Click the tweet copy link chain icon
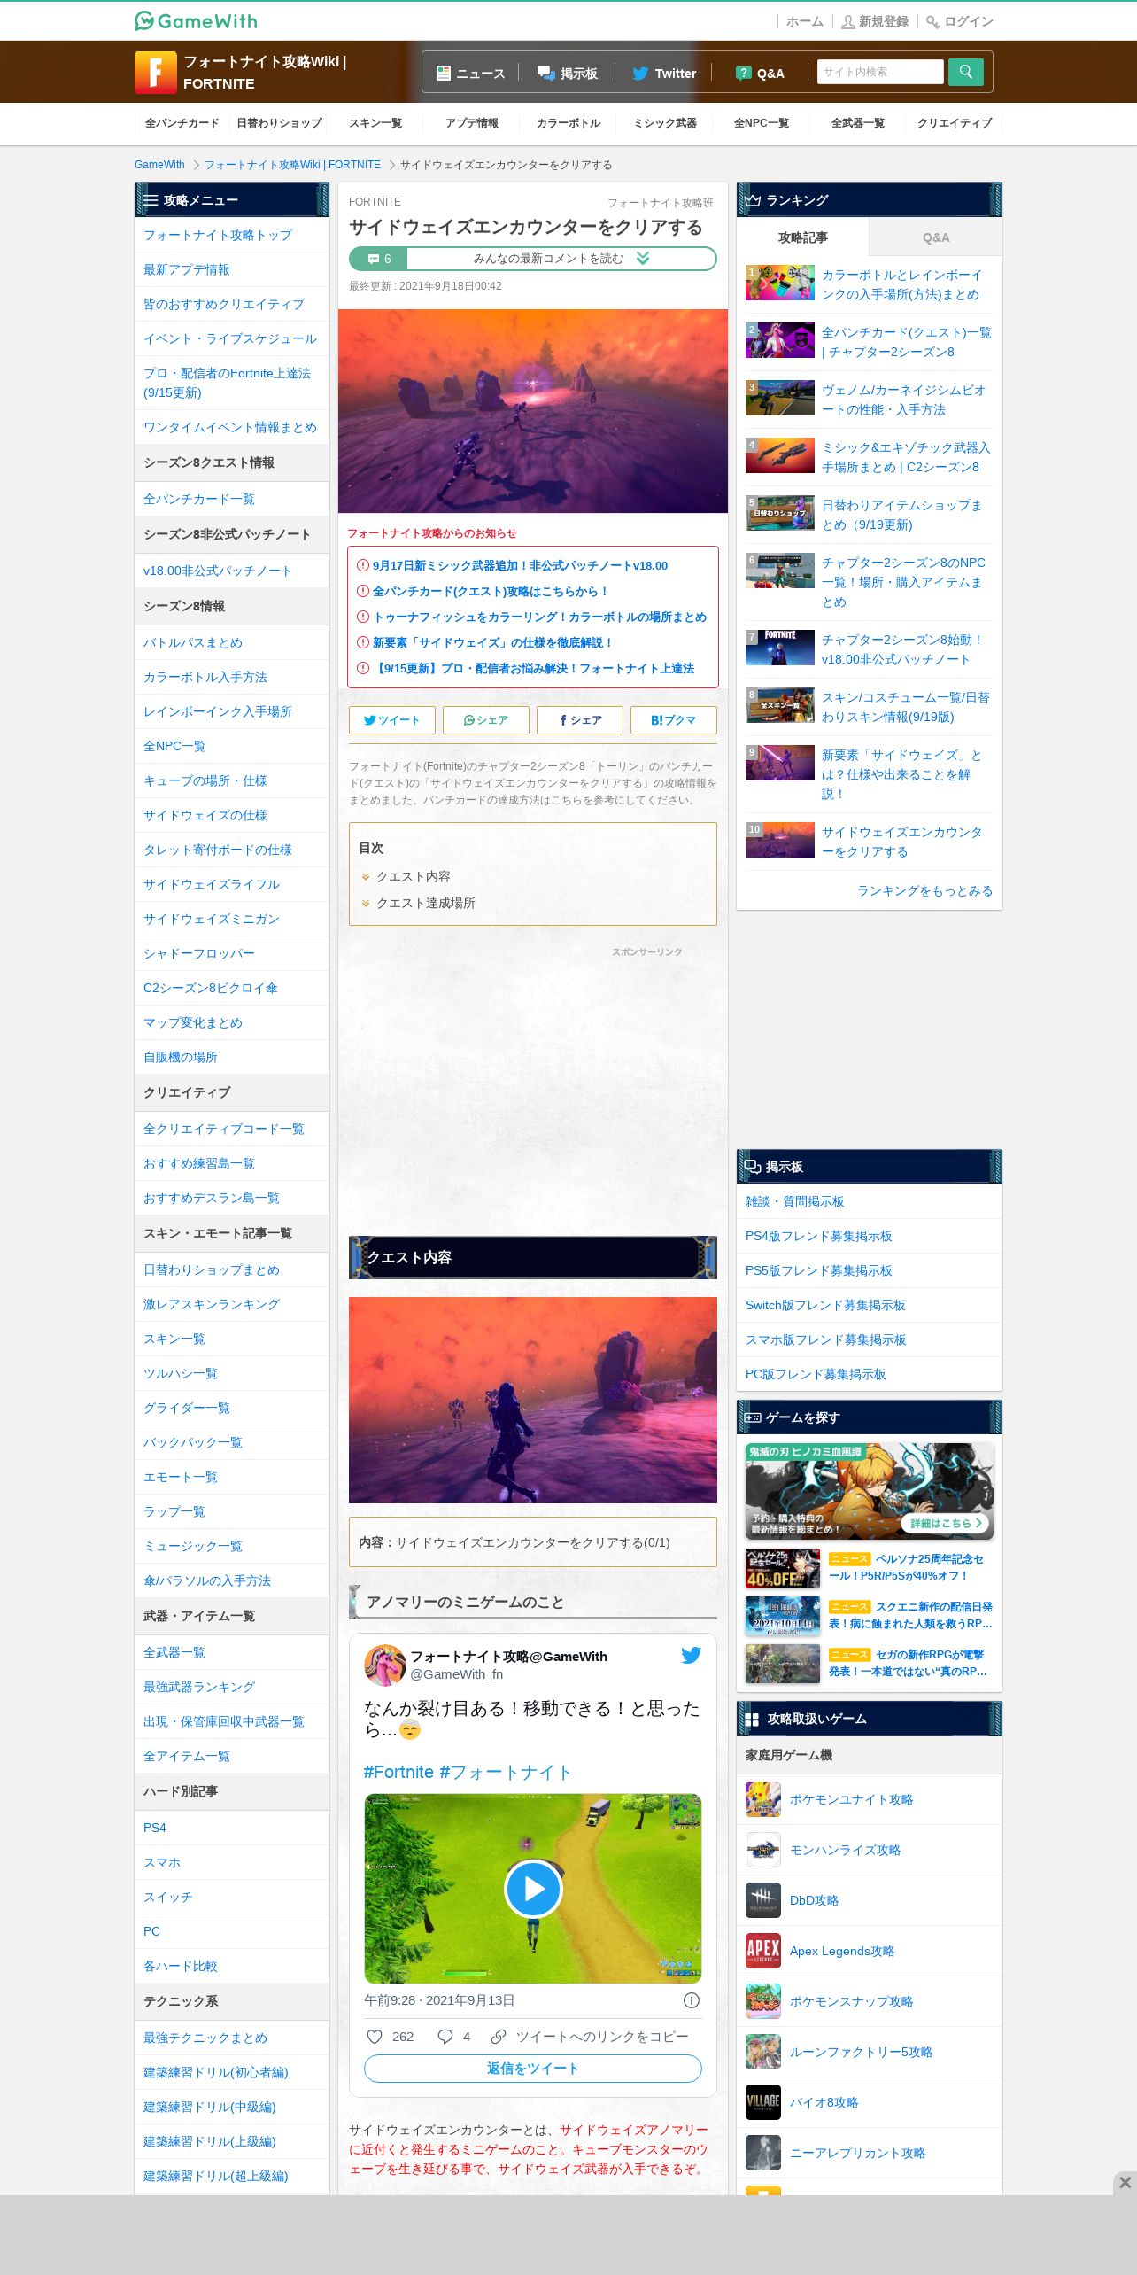This screenshot has width=1137, height=2275. (499, 2036)
